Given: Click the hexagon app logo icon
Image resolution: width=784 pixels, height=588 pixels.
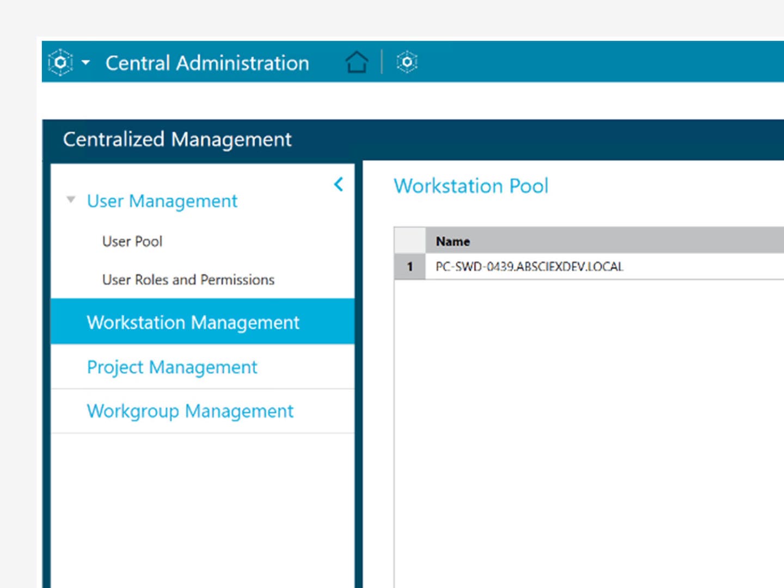Looking at the screenshot, I should pos(60,63).
